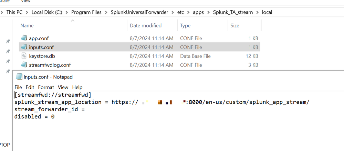Select the inputs.conf file name

pos(41,47)
